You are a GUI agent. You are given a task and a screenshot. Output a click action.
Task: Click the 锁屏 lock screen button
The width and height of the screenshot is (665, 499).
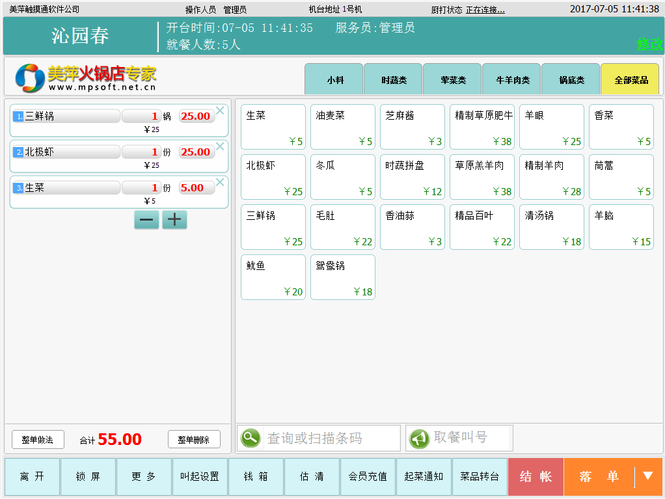[x=88, y=477]
